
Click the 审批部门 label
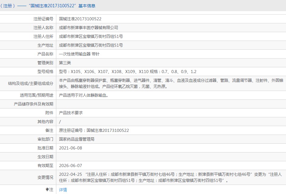pos(45,139)
